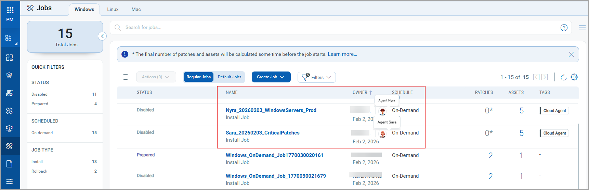Open the hamburger menu beside search
Image resolution: width=589 pixels, height=190 pixels.
point(582,28)
